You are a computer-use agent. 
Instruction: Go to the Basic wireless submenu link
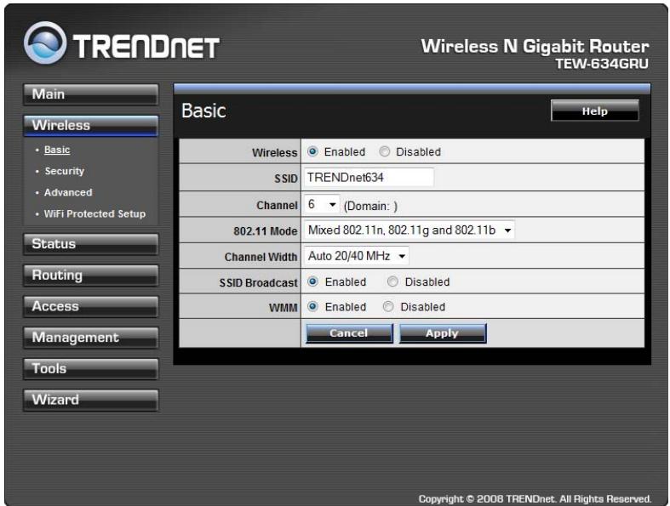(57, 150)
